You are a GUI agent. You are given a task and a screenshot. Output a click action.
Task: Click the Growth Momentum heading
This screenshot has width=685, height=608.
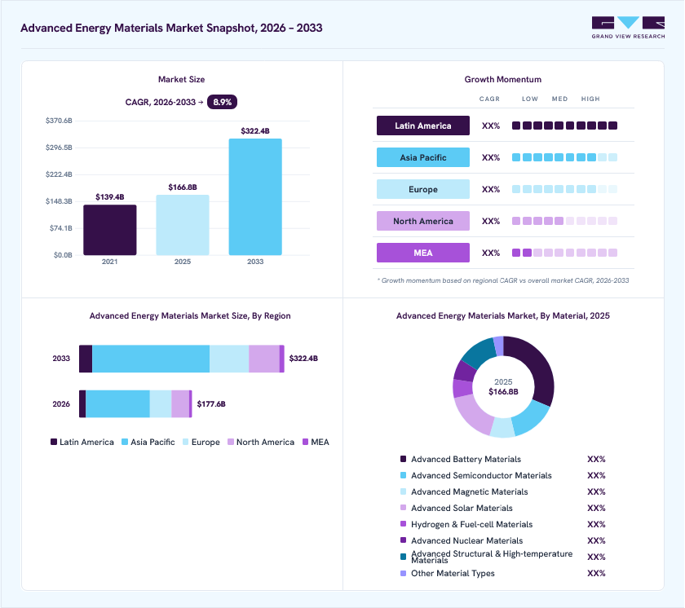(x=503, y=79)
